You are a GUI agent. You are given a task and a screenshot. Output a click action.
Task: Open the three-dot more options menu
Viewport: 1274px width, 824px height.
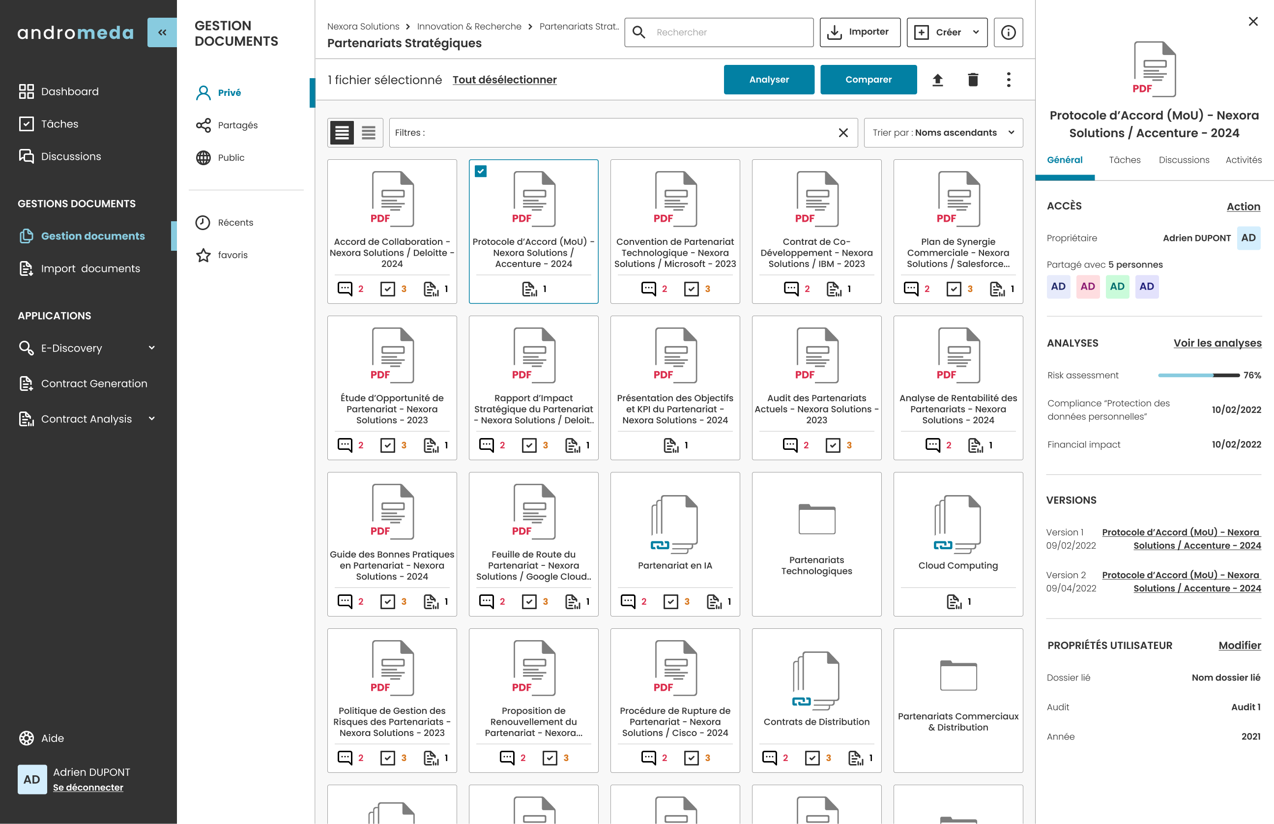click(x=1009, y=80)
